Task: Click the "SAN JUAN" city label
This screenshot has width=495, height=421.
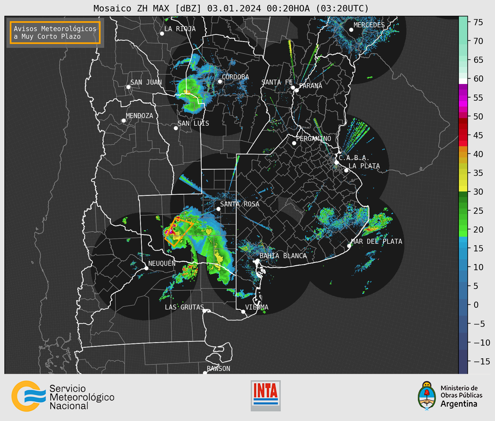Action: 146,82
